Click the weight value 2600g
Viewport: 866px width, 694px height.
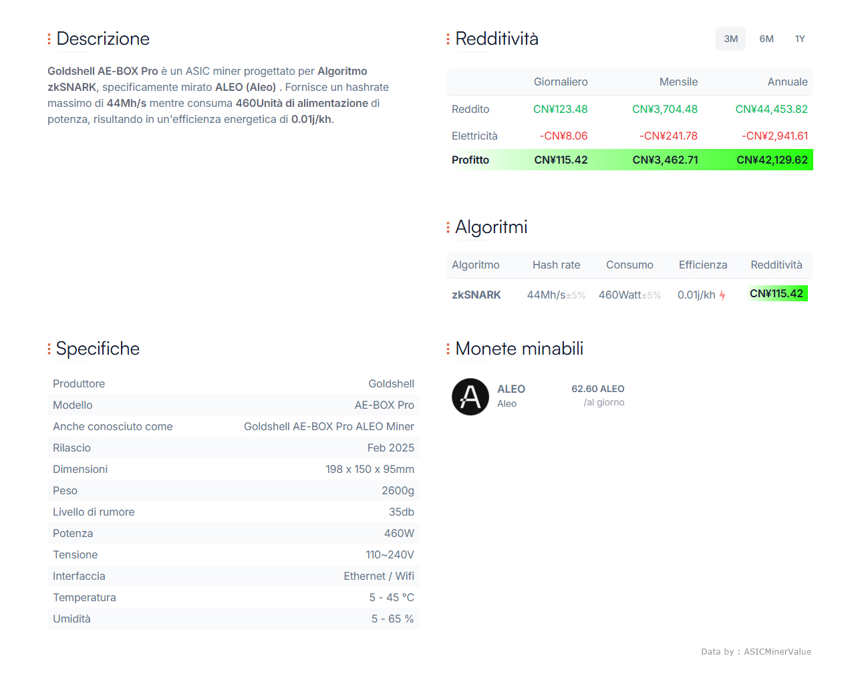398,490
